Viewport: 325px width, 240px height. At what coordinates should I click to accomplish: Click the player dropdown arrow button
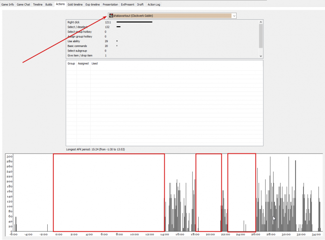click(234, 16)
